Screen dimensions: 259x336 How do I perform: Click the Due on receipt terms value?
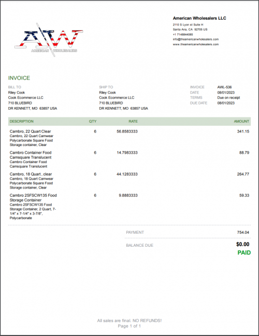coord(228,98)
